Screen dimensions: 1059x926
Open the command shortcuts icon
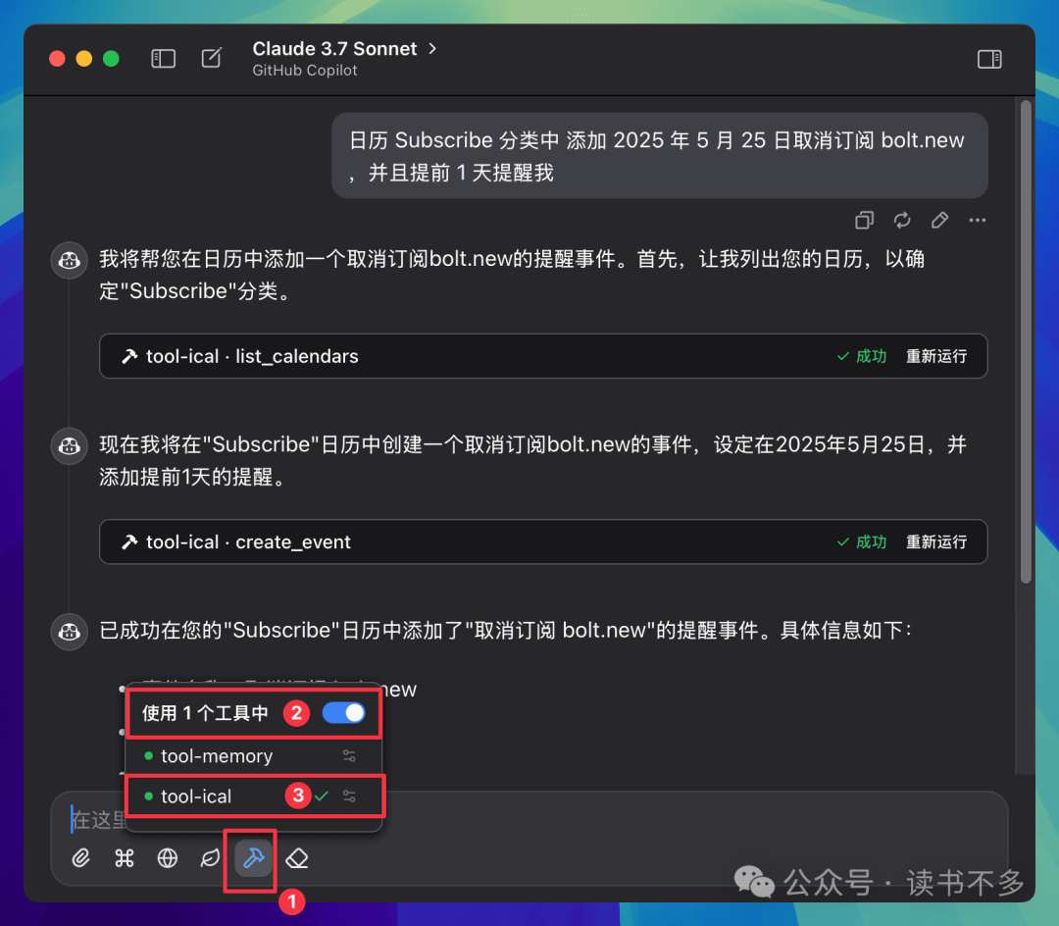click(x=125, y=857)
